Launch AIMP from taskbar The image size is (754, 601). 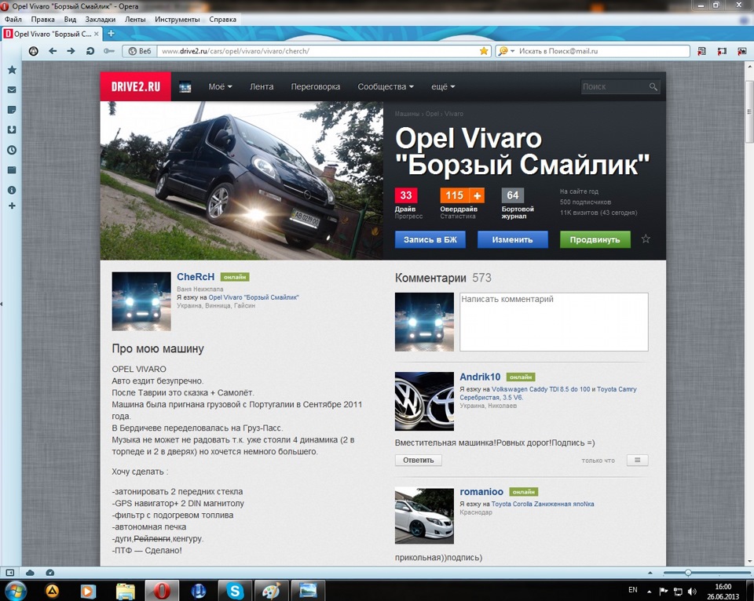click(x=52, y=591)
